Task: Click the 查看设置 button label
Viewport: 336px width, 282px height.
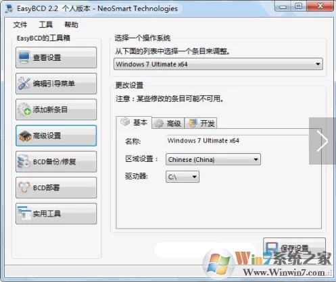Action: point(47,57)
